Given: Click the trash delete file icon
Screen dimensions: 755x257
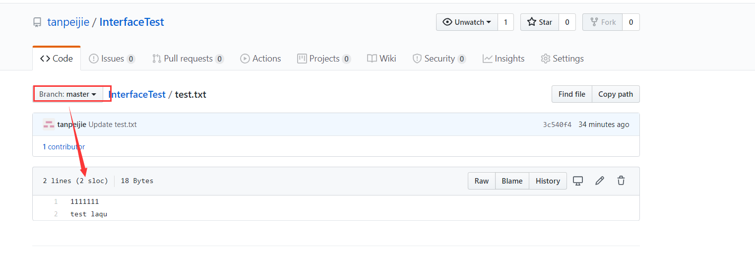Looking at the screenshot, I should tap(621, 181).
